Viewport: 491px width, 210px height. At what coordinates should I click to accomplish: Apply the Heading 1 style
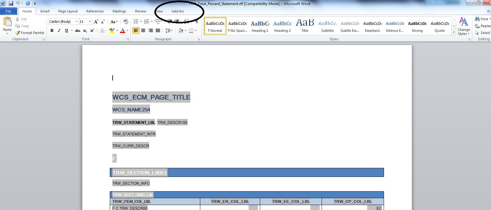pyautogui.click(x=260, y=26)
